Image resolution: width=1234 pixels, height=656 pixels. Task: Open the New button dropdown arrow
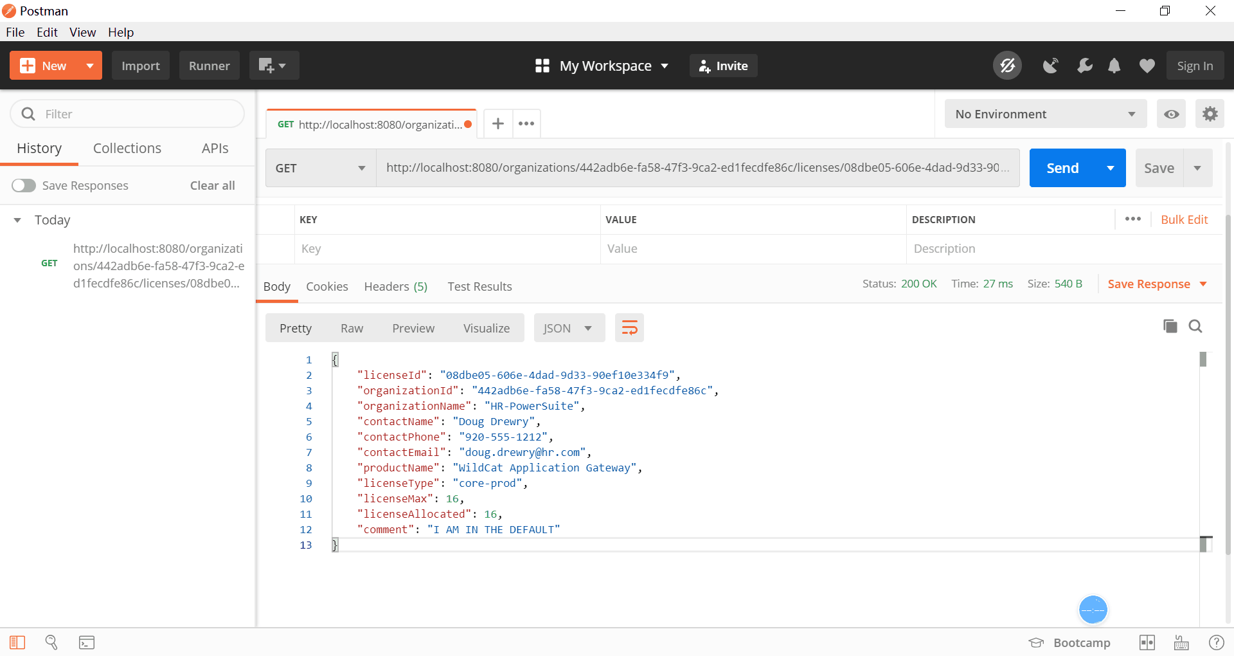89,66
